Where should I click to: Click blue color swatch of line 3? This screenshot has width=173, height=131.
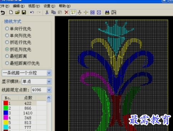(6, 113)
